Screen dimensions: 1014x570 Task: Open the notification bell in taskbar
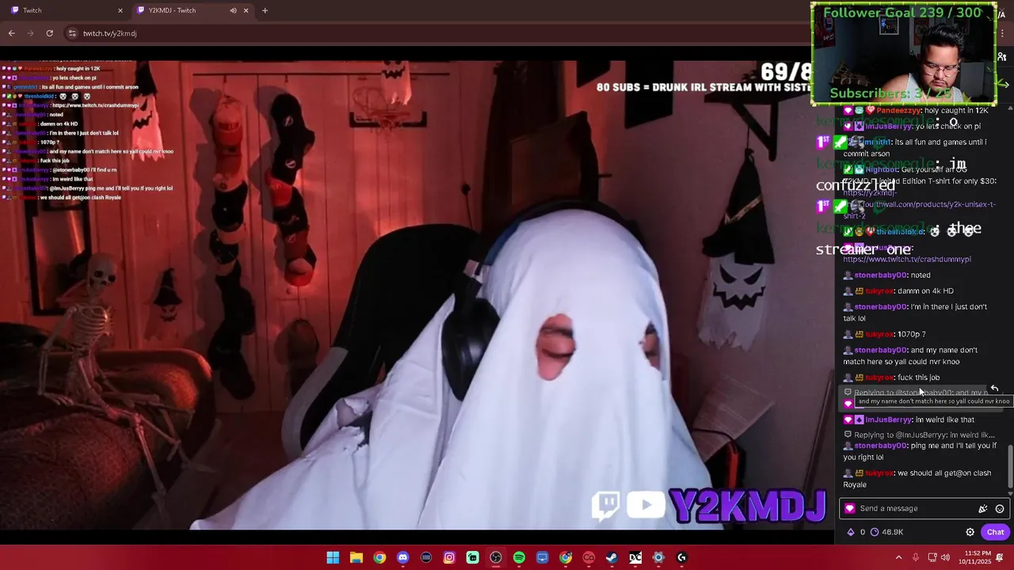point(1000,557)
